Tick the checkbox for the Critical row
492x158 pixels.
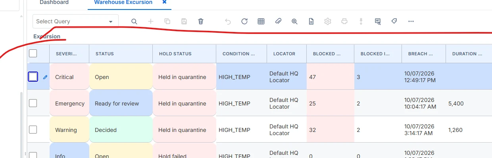[x=33, y=77]
